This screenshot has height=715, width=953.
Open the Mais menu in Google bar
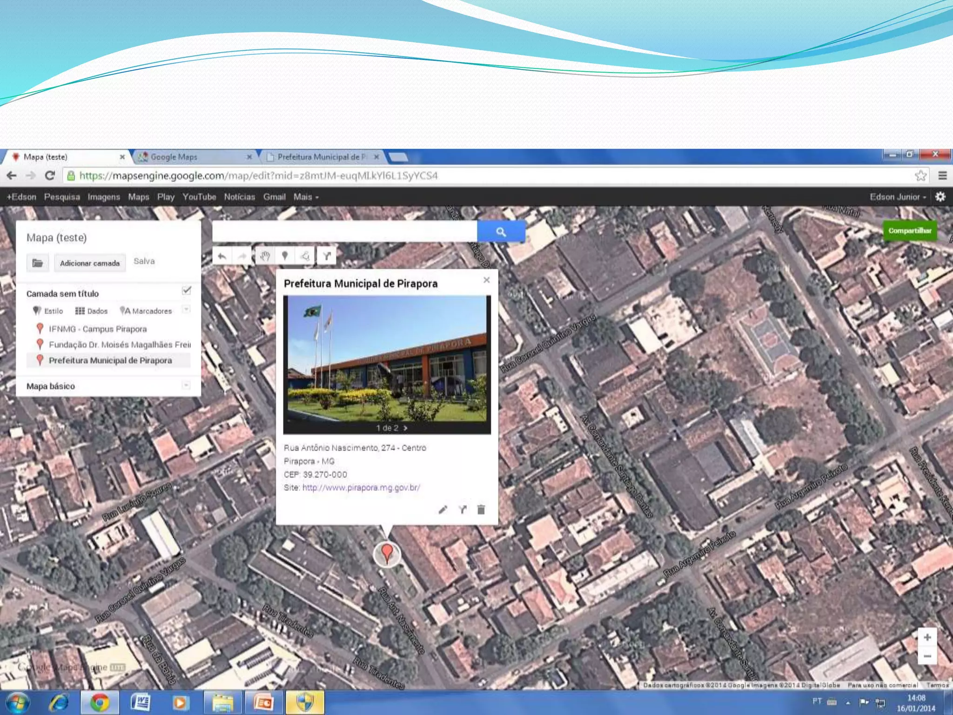click(x=306, y=197)
